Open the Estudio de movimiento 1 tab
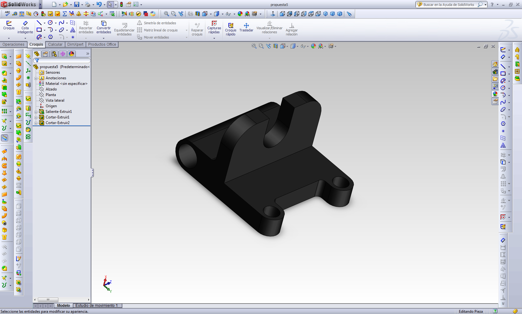Image resolution: width=522 pixels, height=314 pixels. pos(97,306)
